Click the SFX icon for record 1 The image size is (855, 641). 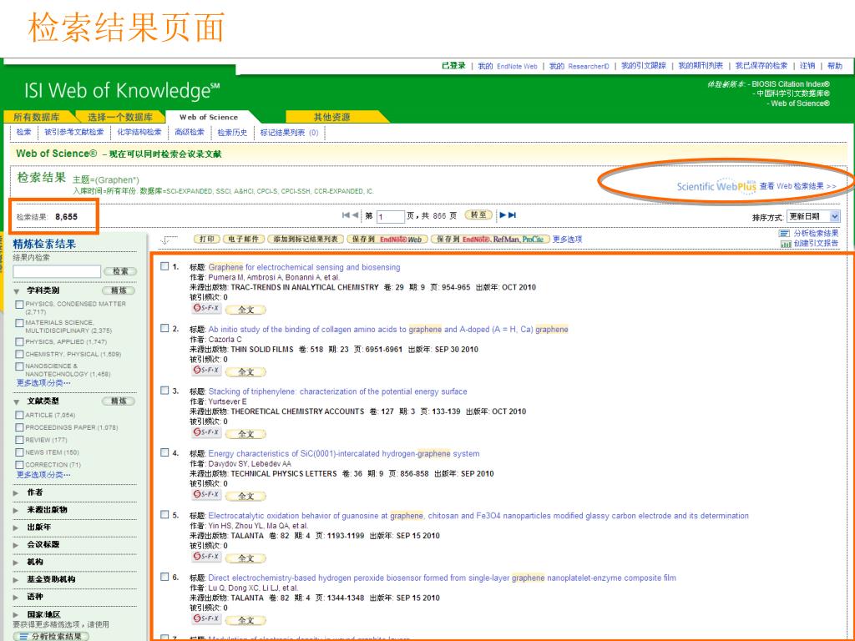click(x=206, y=309)
